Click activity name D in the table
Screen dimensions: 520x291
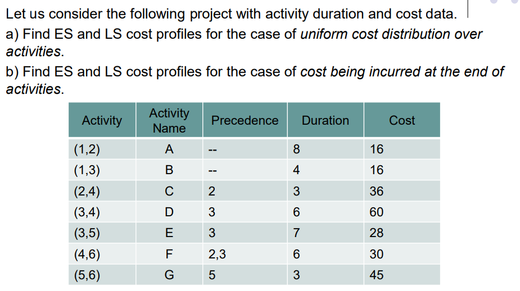click(169, 212)
